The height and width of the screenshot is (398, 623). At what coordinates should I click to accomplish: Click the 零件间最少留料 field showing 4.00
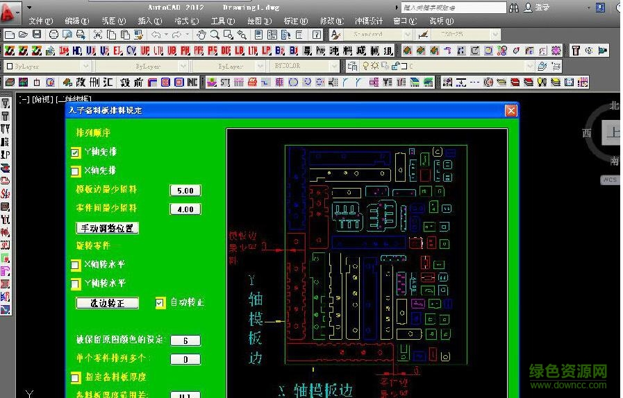(185, 209)
